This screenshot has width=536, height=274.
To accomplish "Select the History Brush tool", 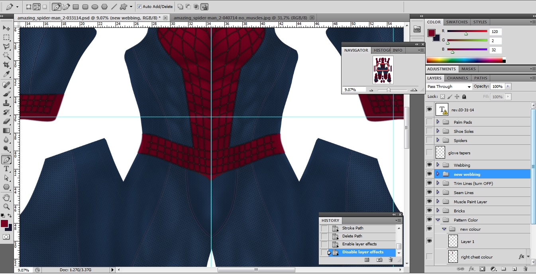I will click(6, 113).
